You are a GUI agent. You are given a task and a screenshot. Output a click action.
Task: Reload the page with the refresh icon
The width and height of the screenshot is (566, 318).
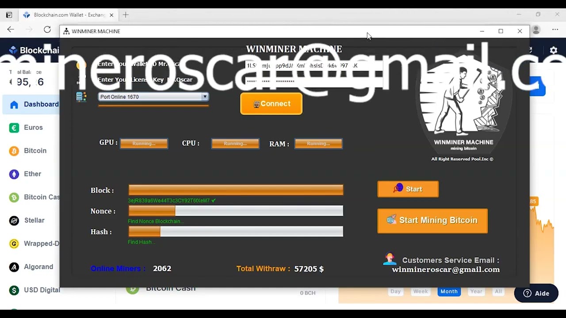(47, 30)
